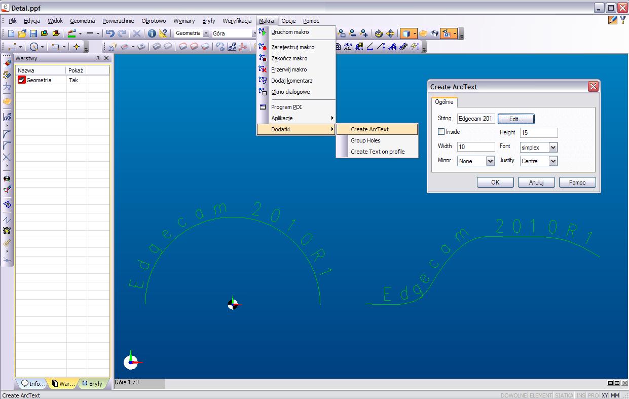Click the Height input field
This screenshot has height=399, width=629.
pos(539,133)
